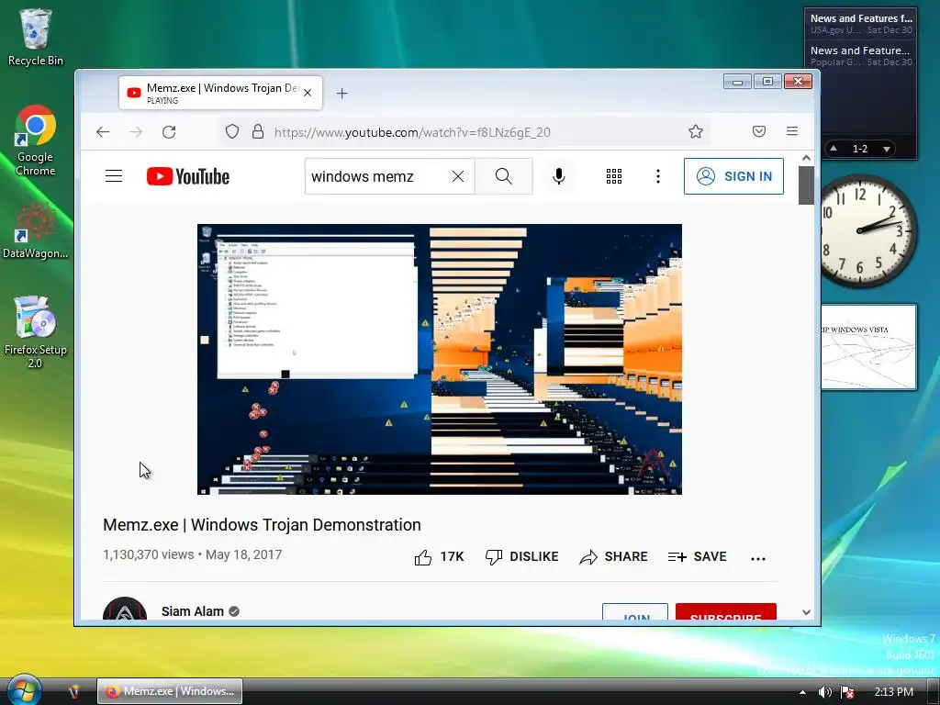Click the Siam Alam channel avatar

pos(125,610)
